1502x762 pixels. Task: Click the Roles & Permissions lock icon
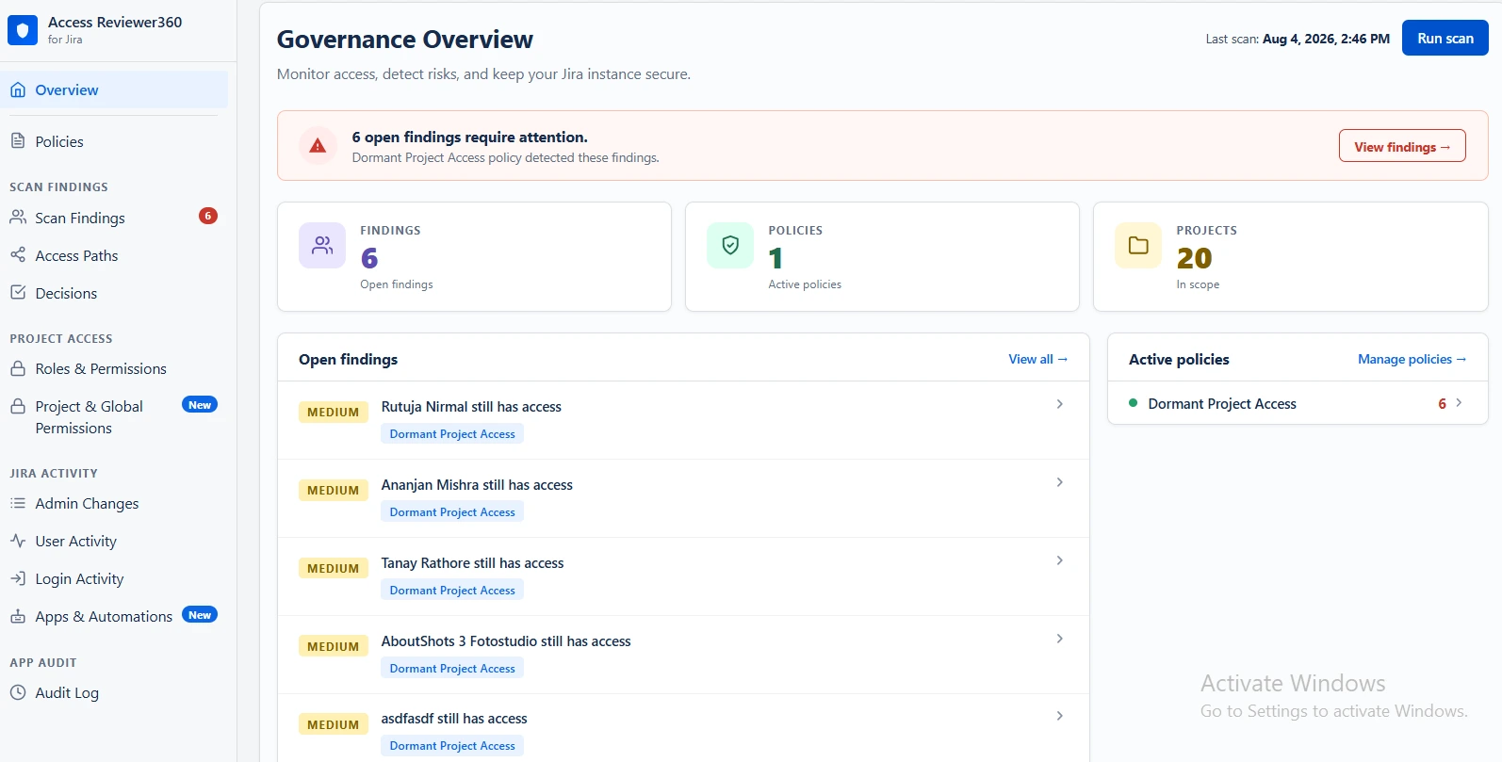click(18, 368)
